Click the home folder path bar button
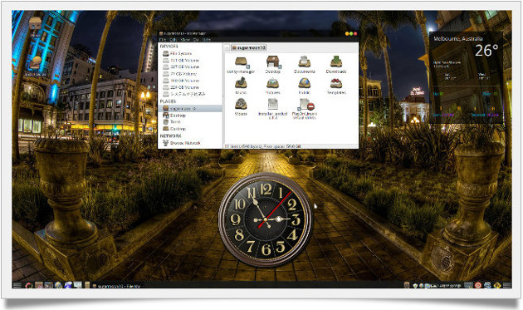523x310 pixels. [x=248, y=47]
